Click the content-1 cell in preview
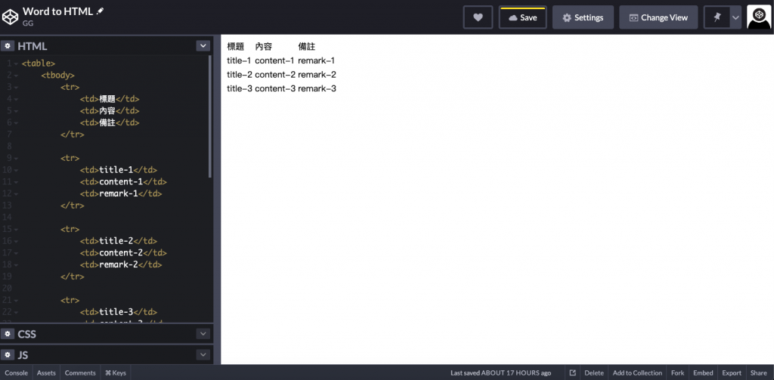The width and height of the screenshot is (774, 380). pyautogui.click(x=275, y=60)
